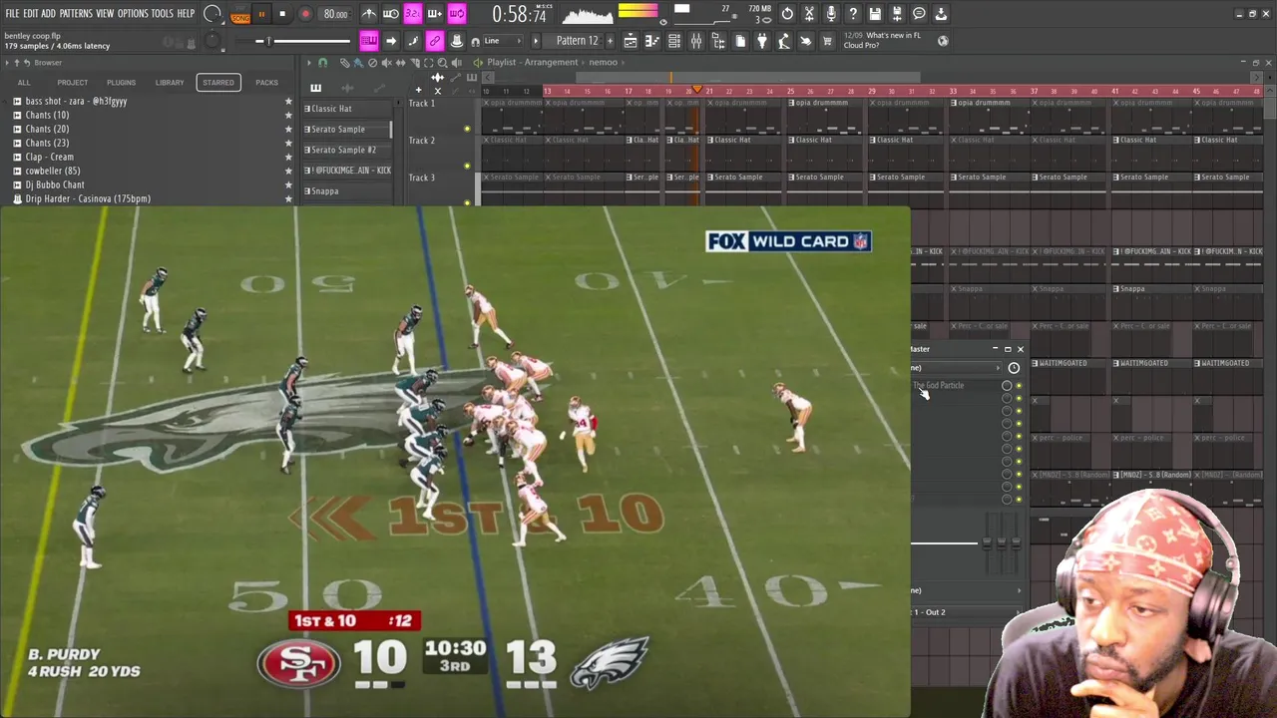Click save new version icon
This screenshot has width=1277, height=718.
coord(897,14)
